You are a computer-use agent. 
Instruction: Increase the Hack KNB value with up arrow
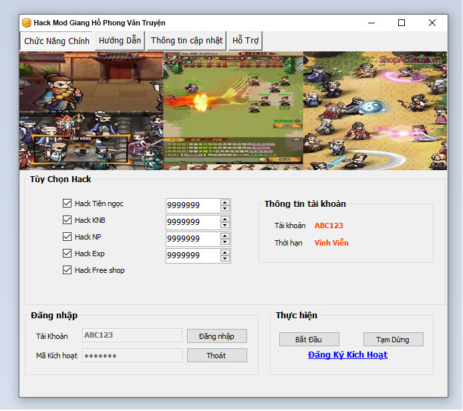(x=225, y=220)
